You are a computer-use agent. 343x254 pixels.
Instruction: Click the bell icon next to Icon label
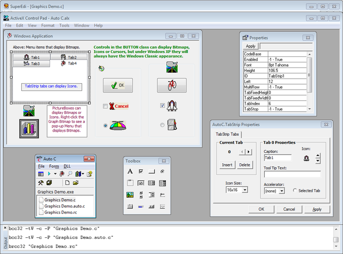pos(306,158)
